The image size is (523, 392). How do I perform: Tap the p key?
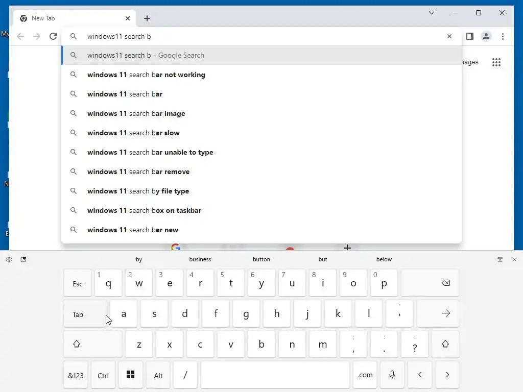pyautogui.click(x=384, y=283)
